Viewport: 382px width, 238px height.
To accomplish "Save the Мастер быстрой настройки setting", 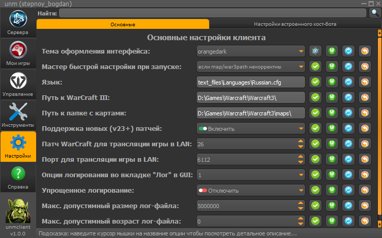I will (x=332, y=66).
